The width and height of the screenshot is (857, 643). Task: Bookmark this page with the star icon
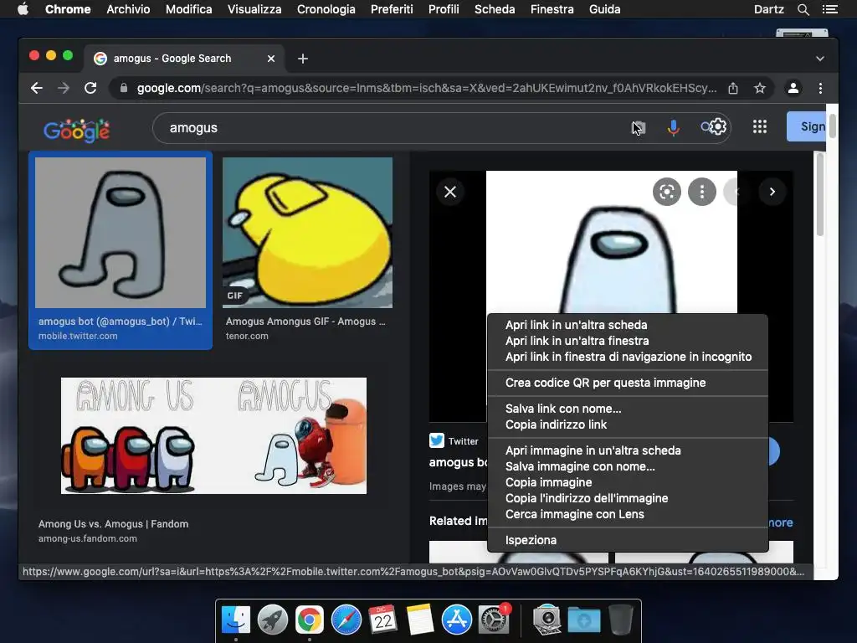coord(760,88)
